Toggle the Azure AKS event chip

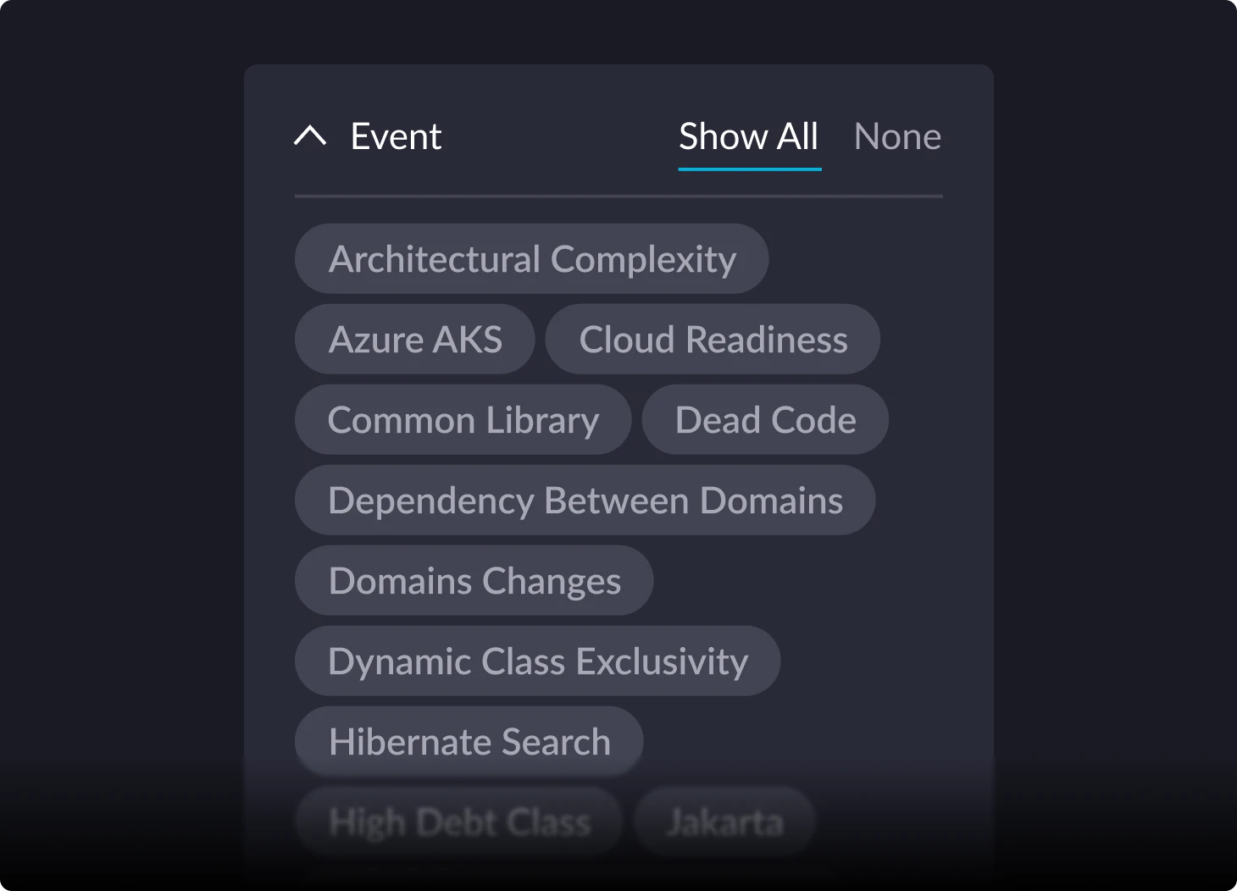click(x=415, y=339)
